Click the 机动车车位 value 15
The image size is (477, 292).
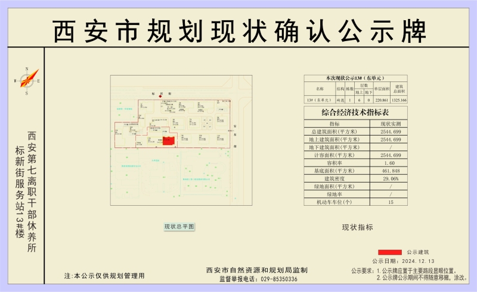[x=390, y=202]
